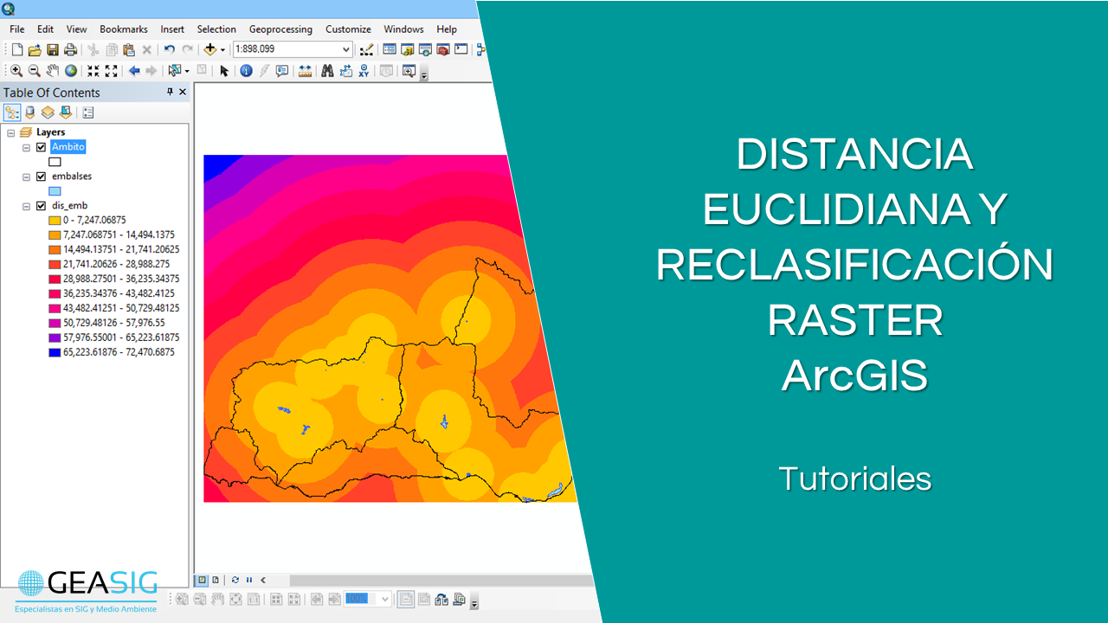1108x623 pixels.
Task: Click the Go To XY tool
Action: point(364,71)
